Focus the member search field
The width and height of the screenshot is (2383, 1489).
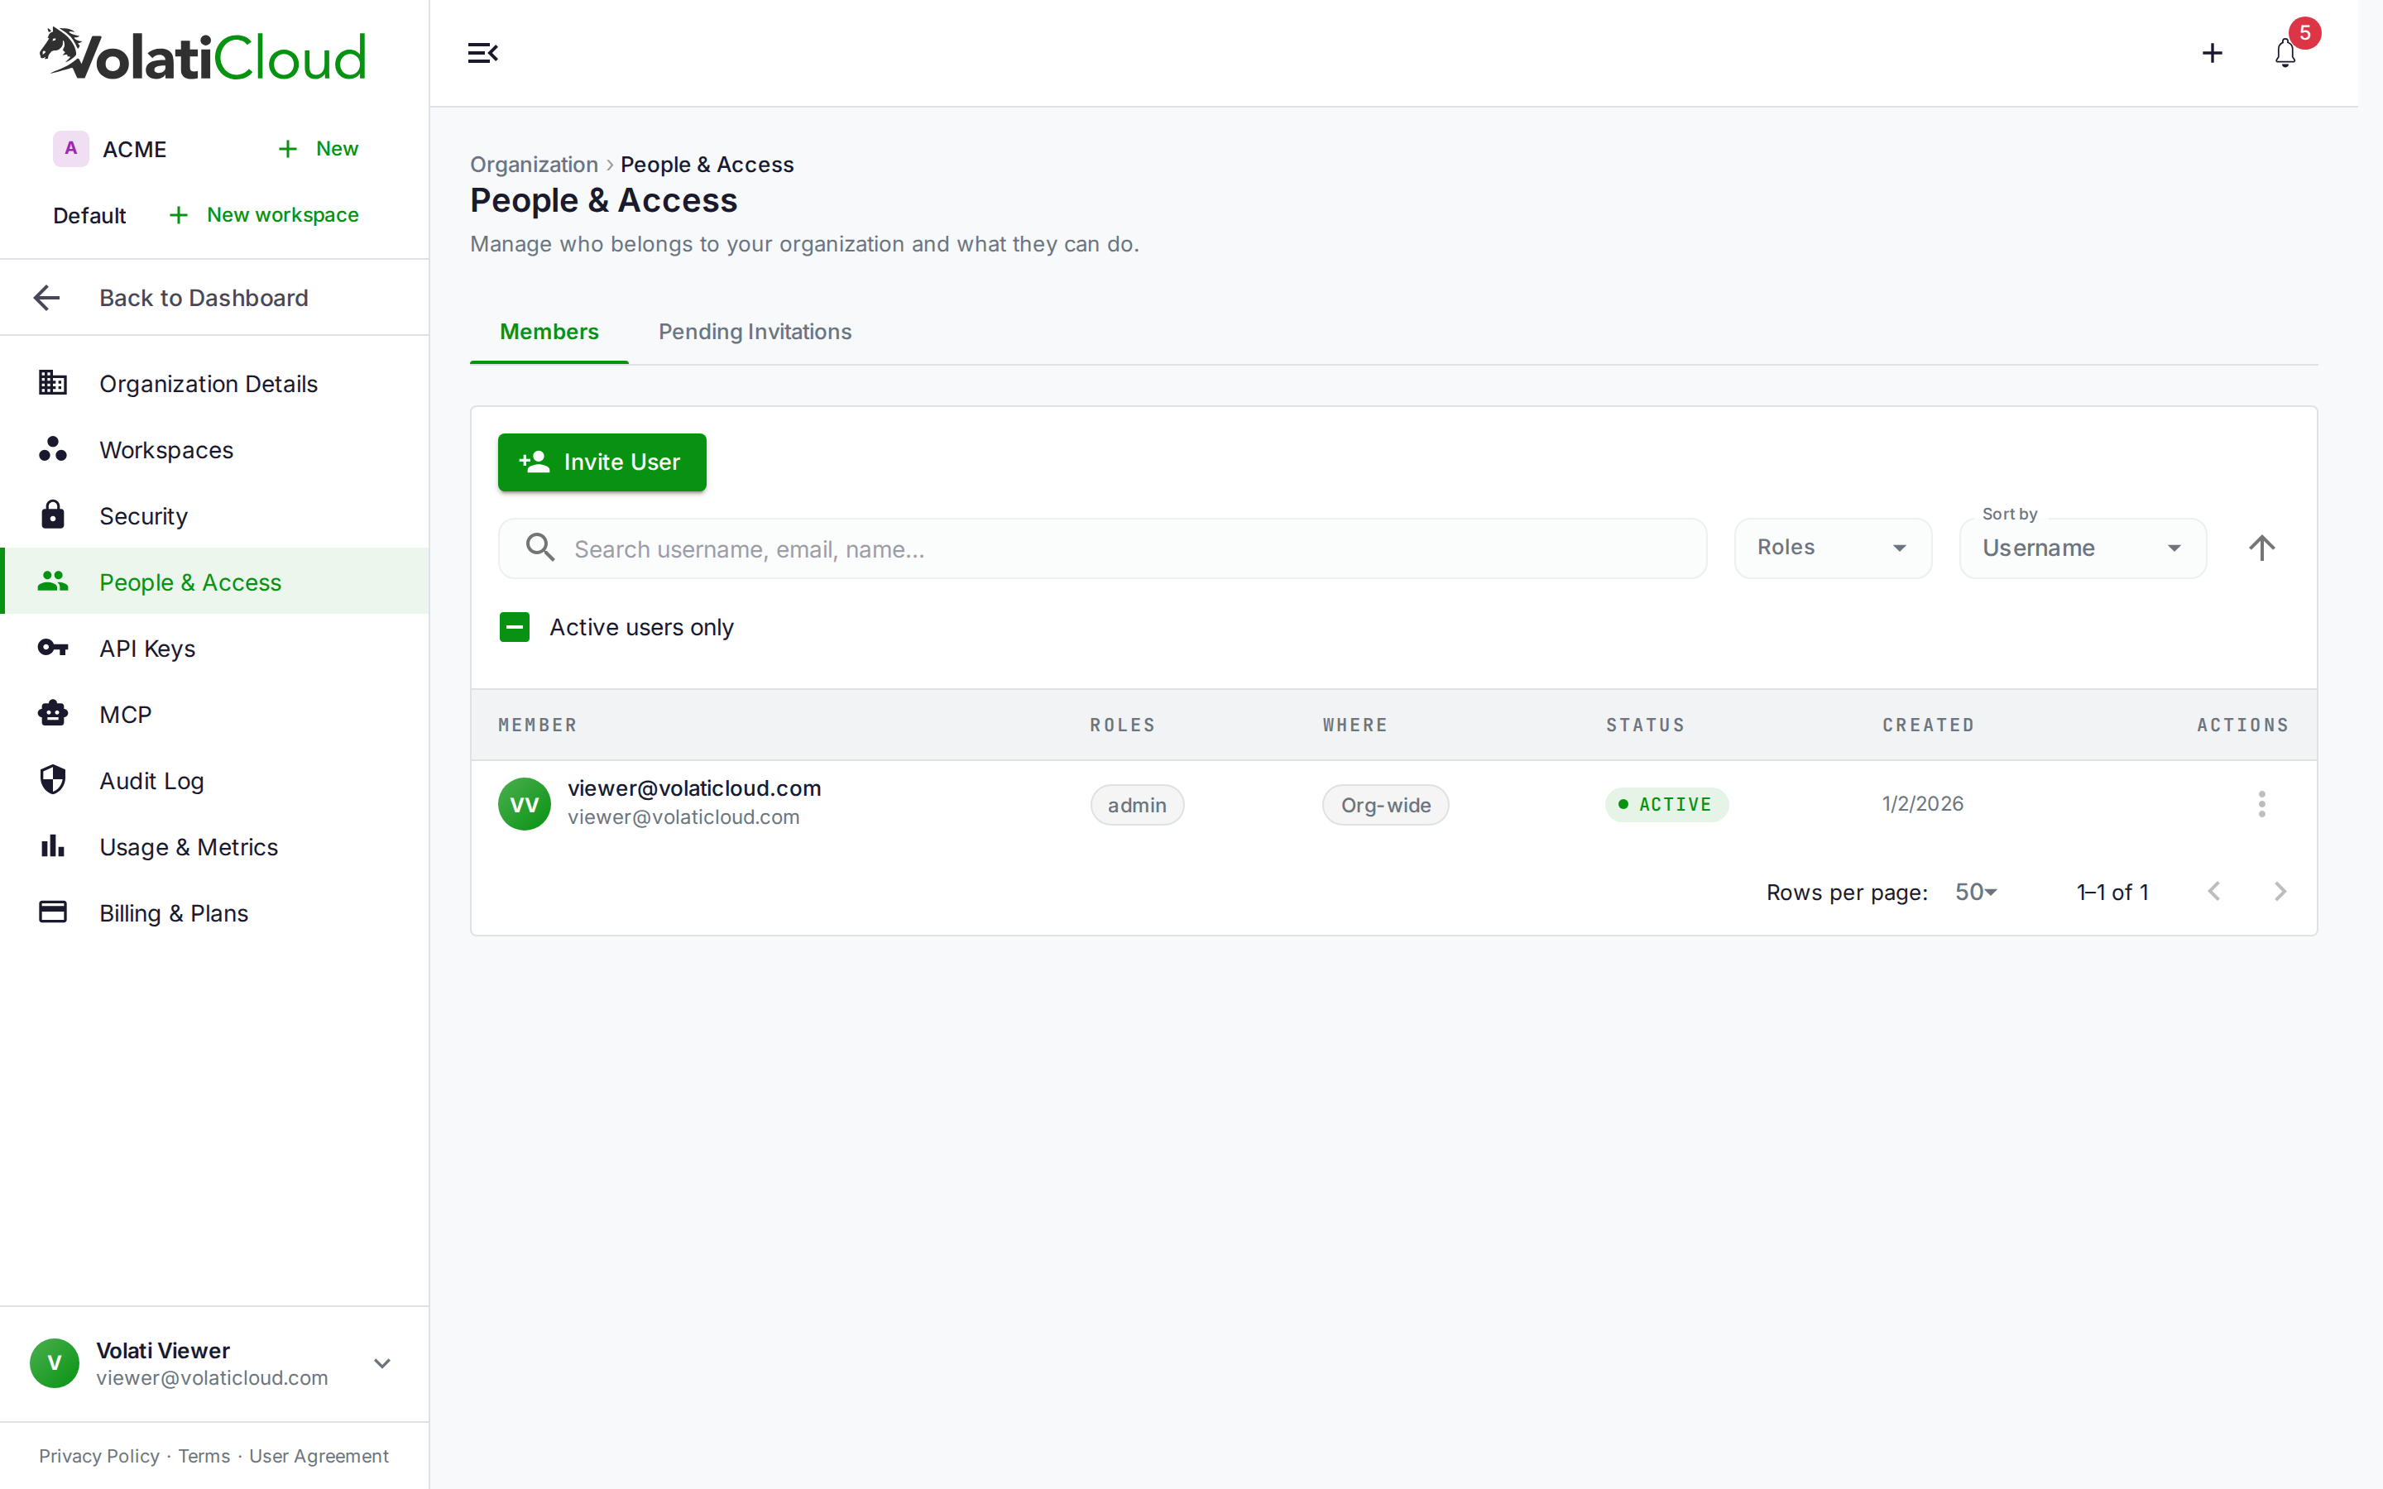(1102, 548)
